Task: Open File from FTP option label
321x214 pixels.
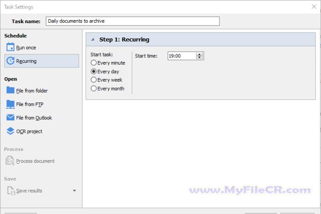Action: pyautogui.click(x=30, y=104)
